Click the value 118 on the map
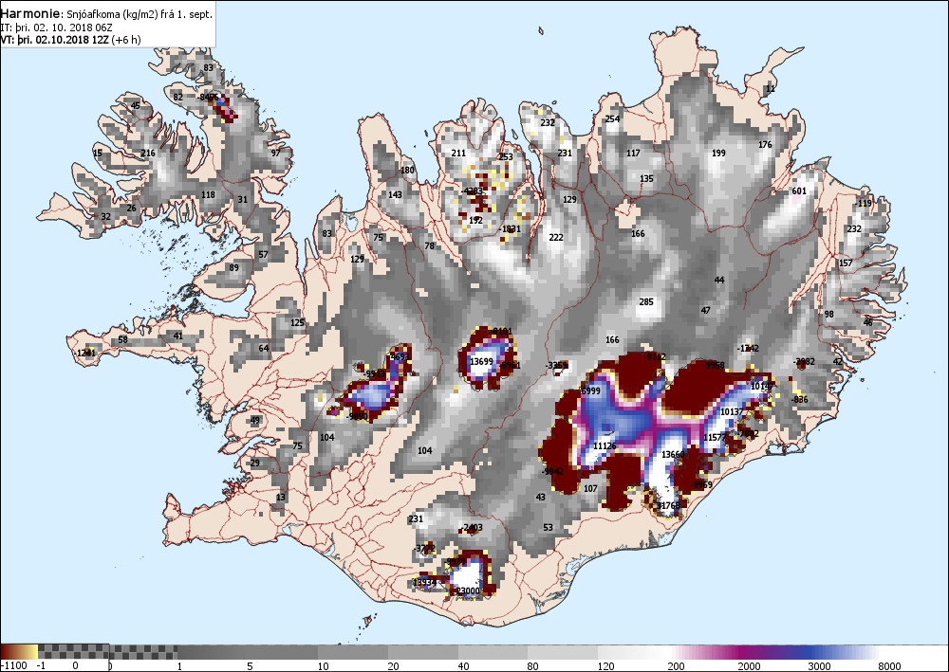Screen dimensions: 949x672 pyautogui.click(x=208, y=194)
